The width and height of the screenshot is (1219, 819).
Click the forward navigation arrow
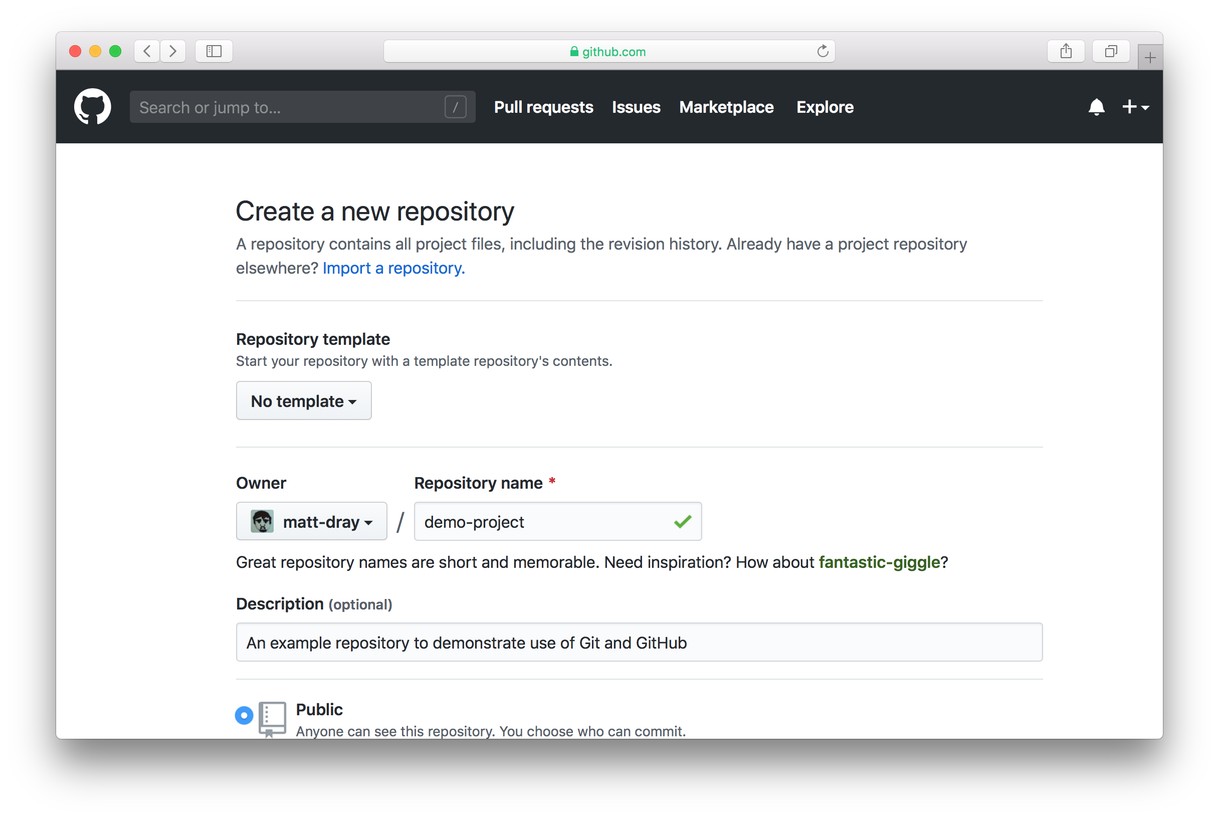pos(173,51)
